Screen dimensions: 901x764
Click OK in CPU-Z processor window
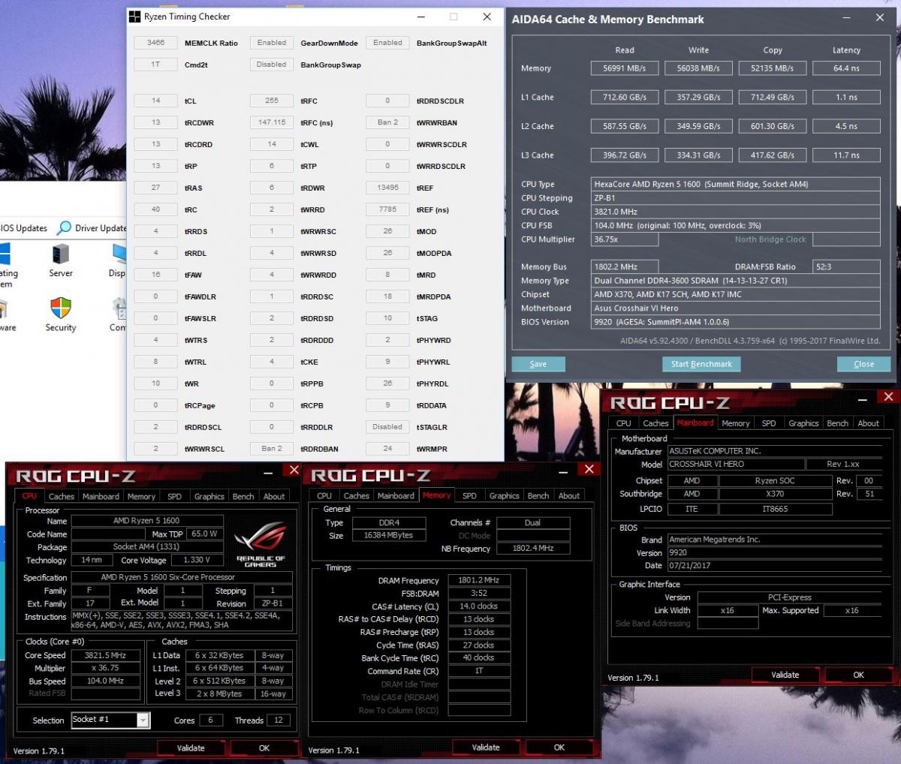(264, 747)
